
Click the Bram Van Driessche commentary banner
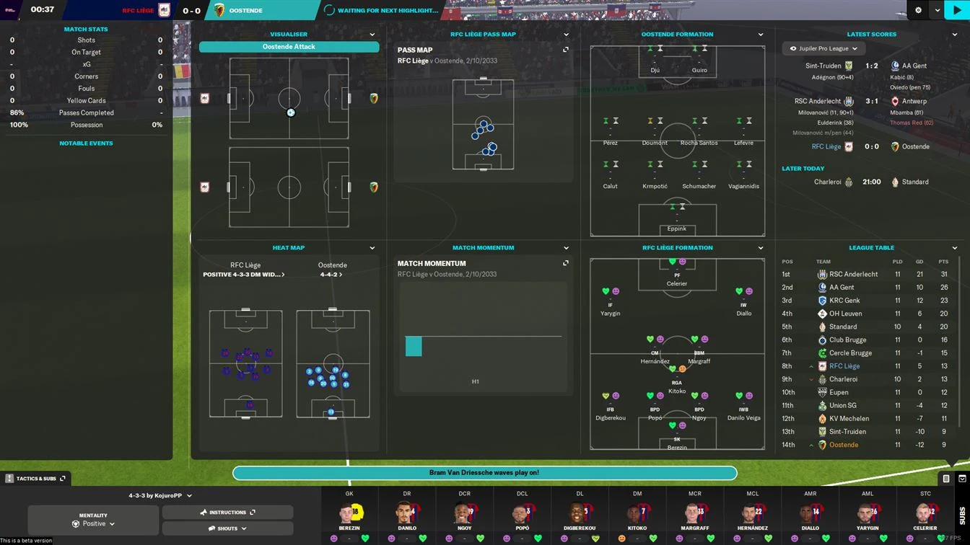(x=484, y=473)
